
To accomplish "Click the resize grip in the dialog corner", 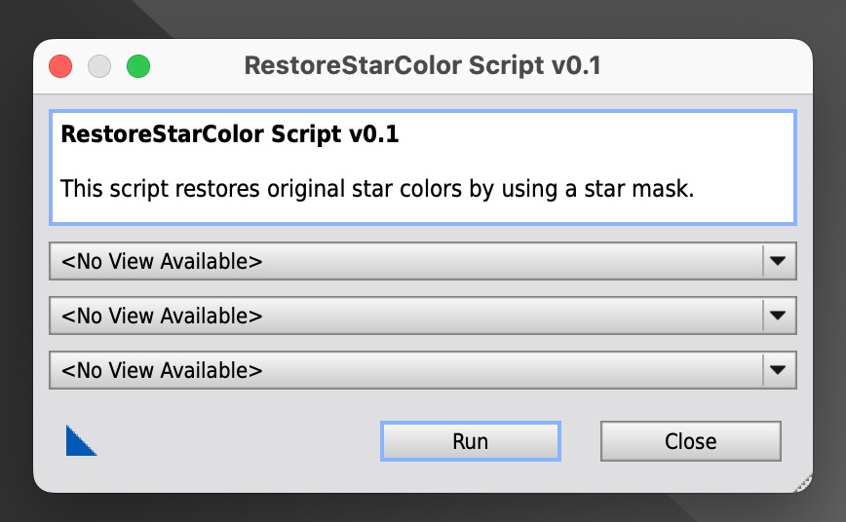I will point(804,483).
